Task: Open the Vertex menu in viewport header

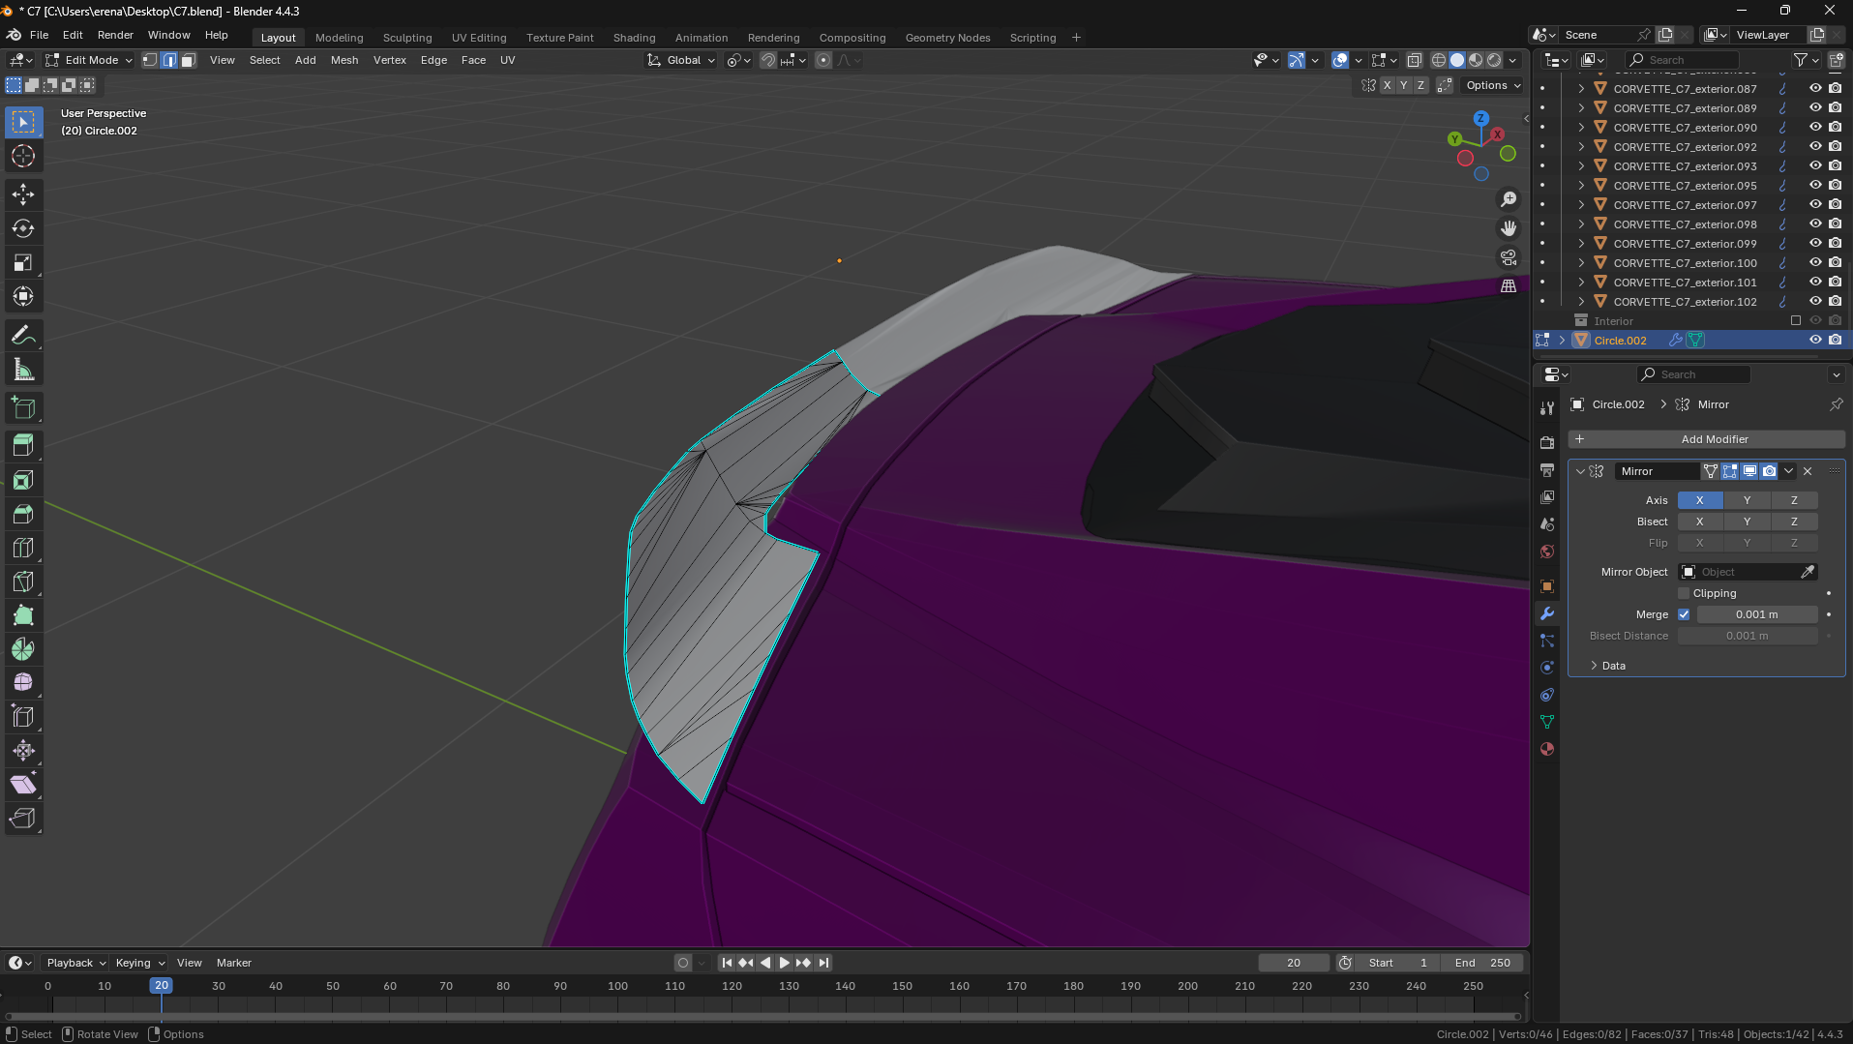Action: pyautogui.click(x=390, y=60)
